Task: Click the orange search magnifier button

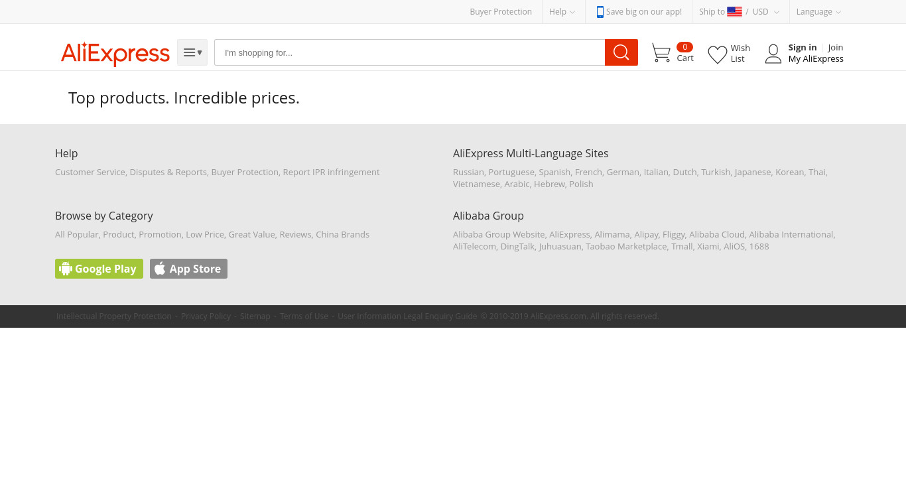Action: click(x=621, y=52)
